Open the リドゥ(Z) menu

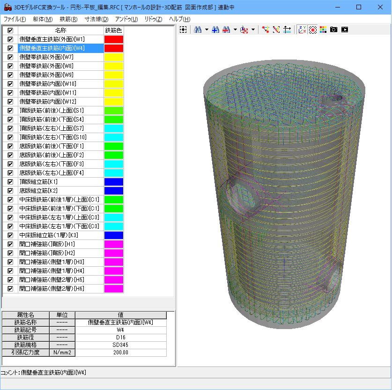[x=153, y=19]
